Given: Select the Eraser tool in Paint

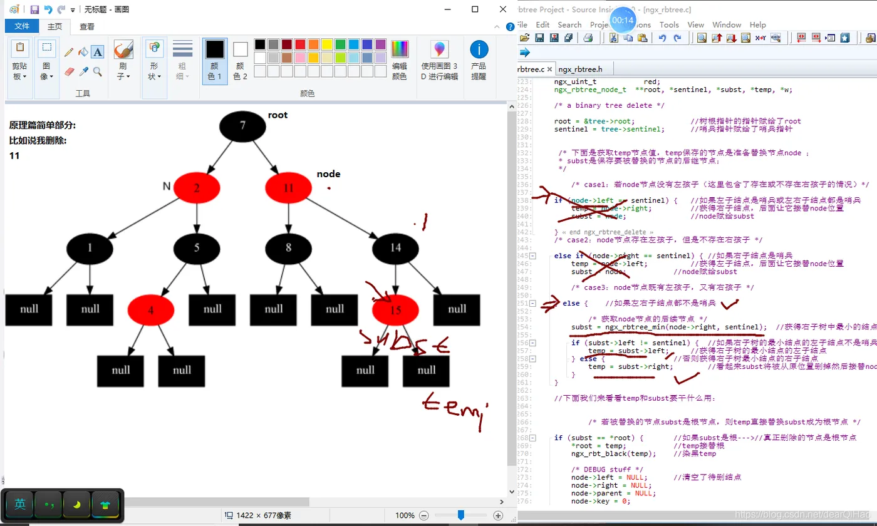Looking at the screenshot, I should pyautogui.click(x=69, y=71).
